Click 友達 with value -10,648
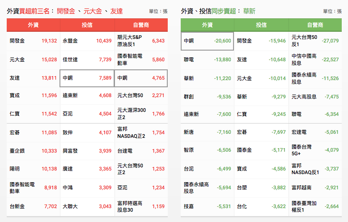 tap(242, 60)
